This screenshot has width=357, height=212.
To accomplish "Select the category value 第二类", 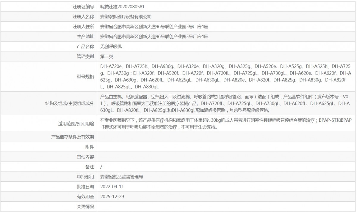I will click(x=107, y=56).
